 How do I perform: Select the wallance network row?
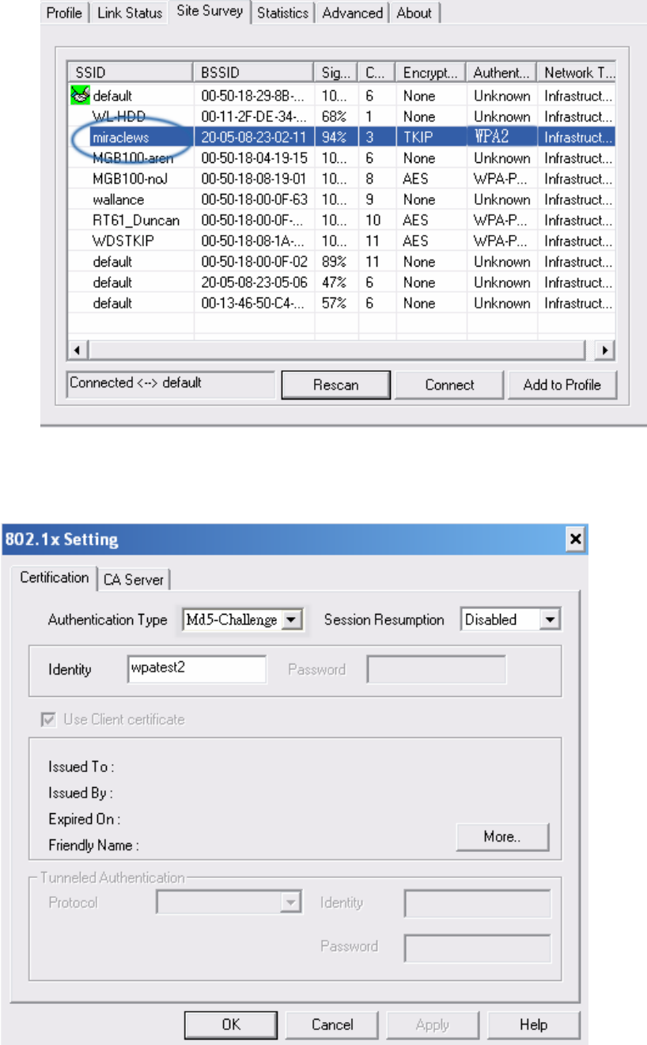pyautogui.click(x=342, y=199)
